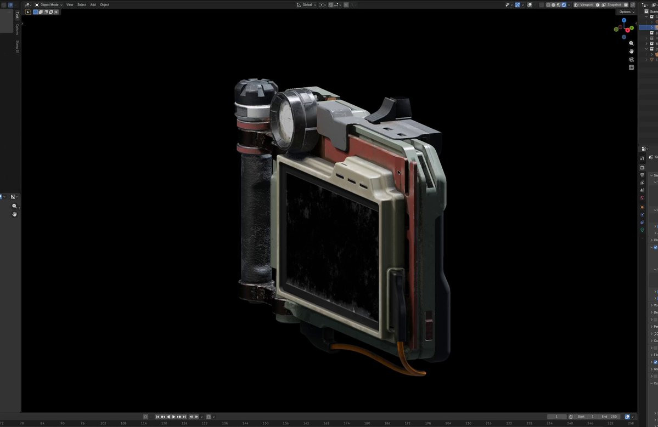Switch to wireframe viewport shading
658x427 pixels.
click(548, 4)
